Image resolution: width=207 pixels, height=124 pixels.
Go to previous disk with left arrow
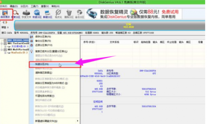(x=4, y=22)
